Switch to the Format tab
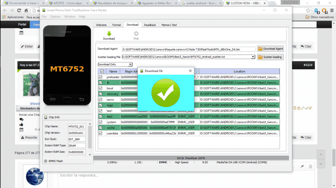This screenshot has width=336, height=188. pyautogui.click(x=116, y=25)
